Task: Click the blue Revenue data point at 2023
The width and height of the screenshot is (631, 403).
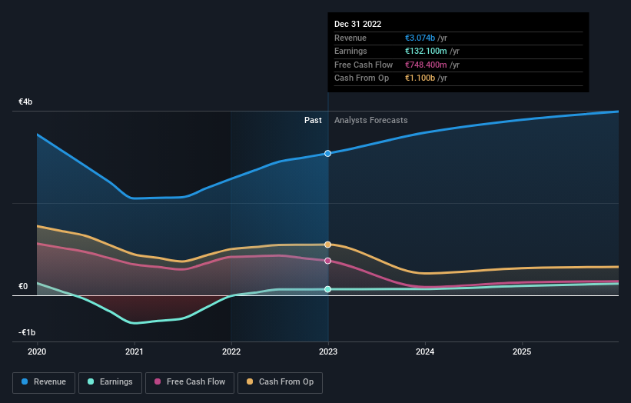Action: click(328, 153)
